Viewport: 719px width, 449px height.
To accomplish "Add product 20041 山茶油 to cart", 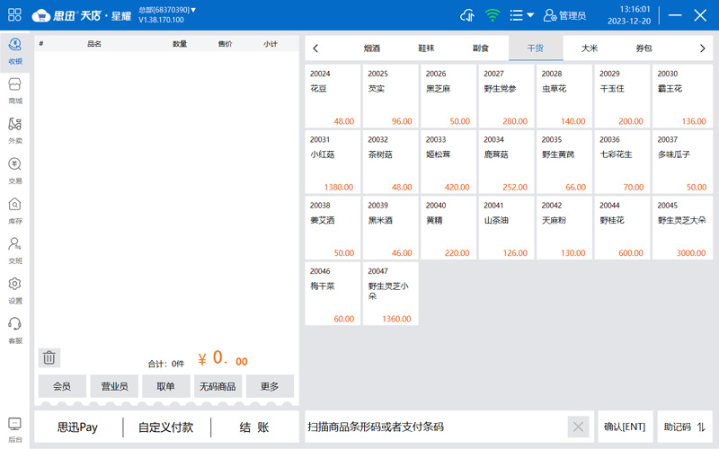I will 506,228.
